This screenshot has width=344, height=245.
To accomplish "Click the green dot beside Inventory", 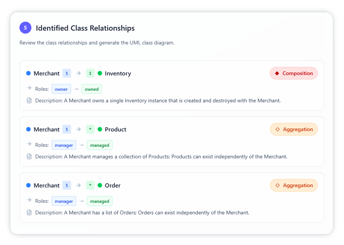I will coord(100,73).
